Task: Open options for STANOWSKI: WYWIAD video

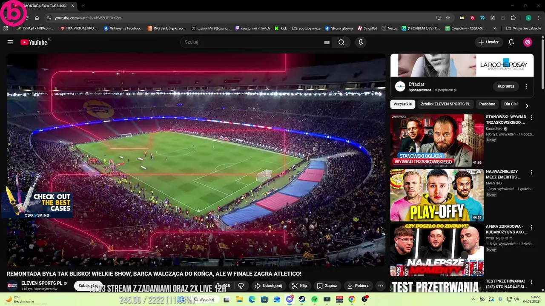Action: (x=531, y=117)
